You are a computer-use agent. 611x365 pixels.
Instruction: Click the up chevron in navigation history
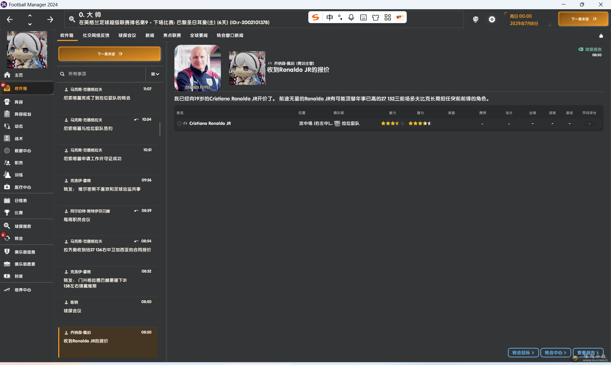click(30, 15)
